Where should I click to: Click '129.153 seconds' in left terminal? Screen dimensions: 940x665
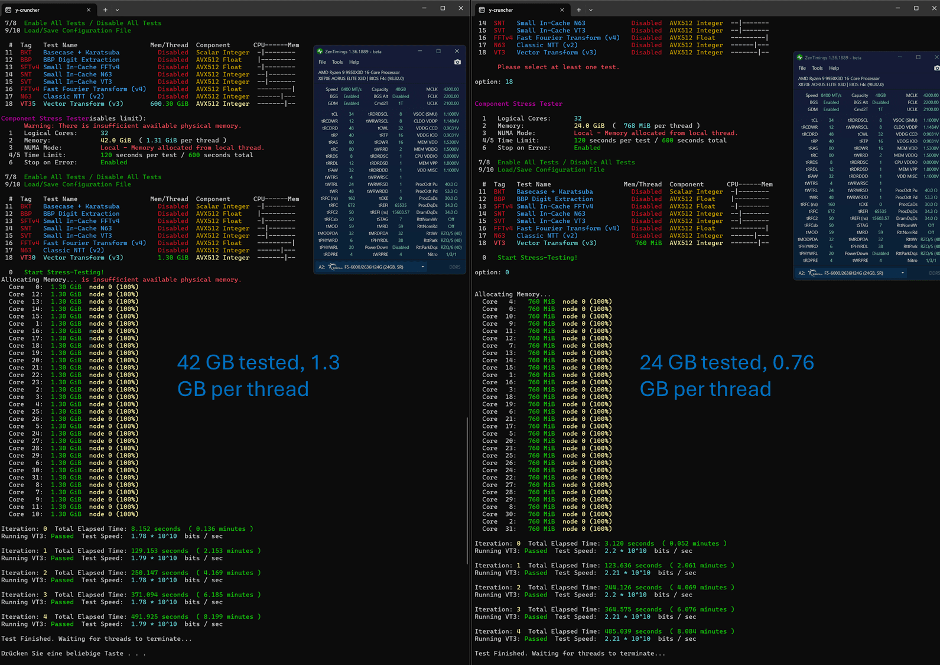(x=160, y=550)
